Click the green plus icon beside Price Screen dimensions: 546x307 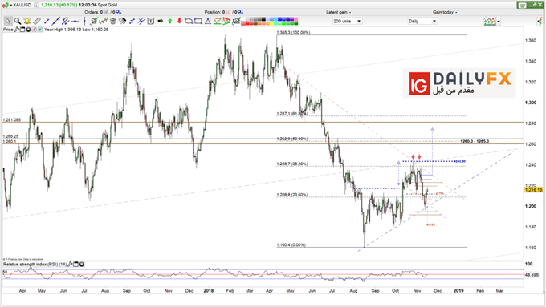40,30
